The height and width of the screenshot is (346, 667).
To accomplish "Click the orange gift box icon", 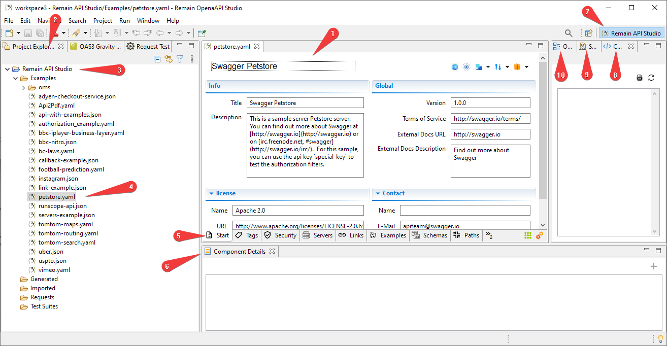I will 517,67.
